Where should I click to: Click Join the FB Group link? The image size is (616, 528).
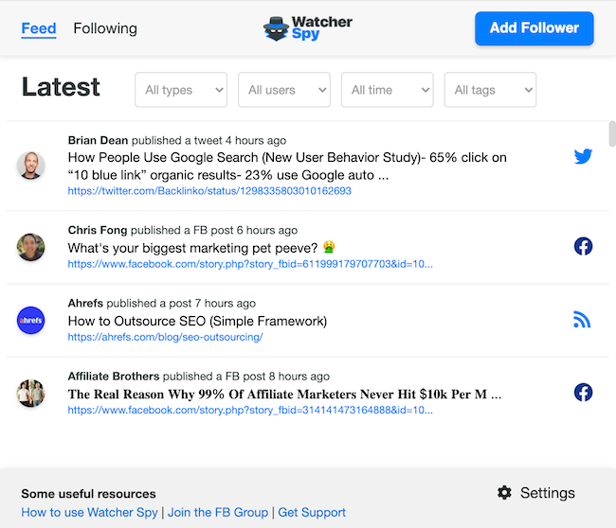[x=218, y=512]
